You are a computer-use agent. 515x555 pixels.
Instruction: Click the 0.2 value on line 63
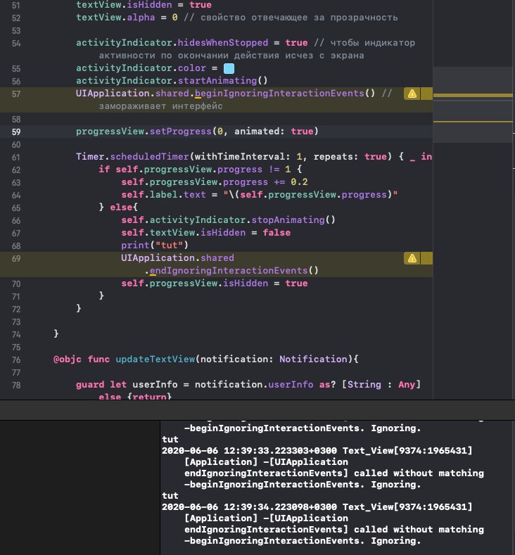point(299,182)
